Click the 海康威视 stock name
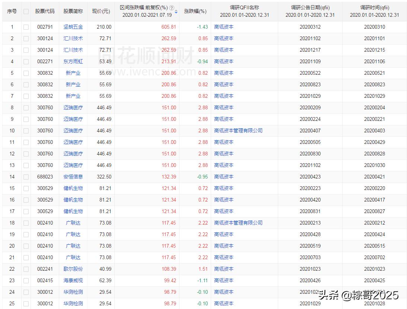The width and height of the screenshot is (407, 309). coord(73,280)
